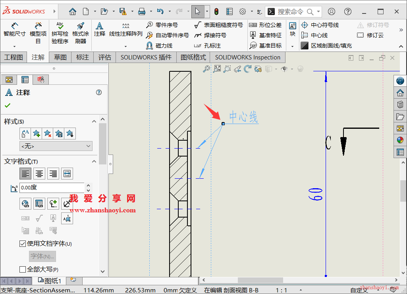Toggle center text alignment in 文字格式
Screen dimensions: 407x294
(39, 173)
